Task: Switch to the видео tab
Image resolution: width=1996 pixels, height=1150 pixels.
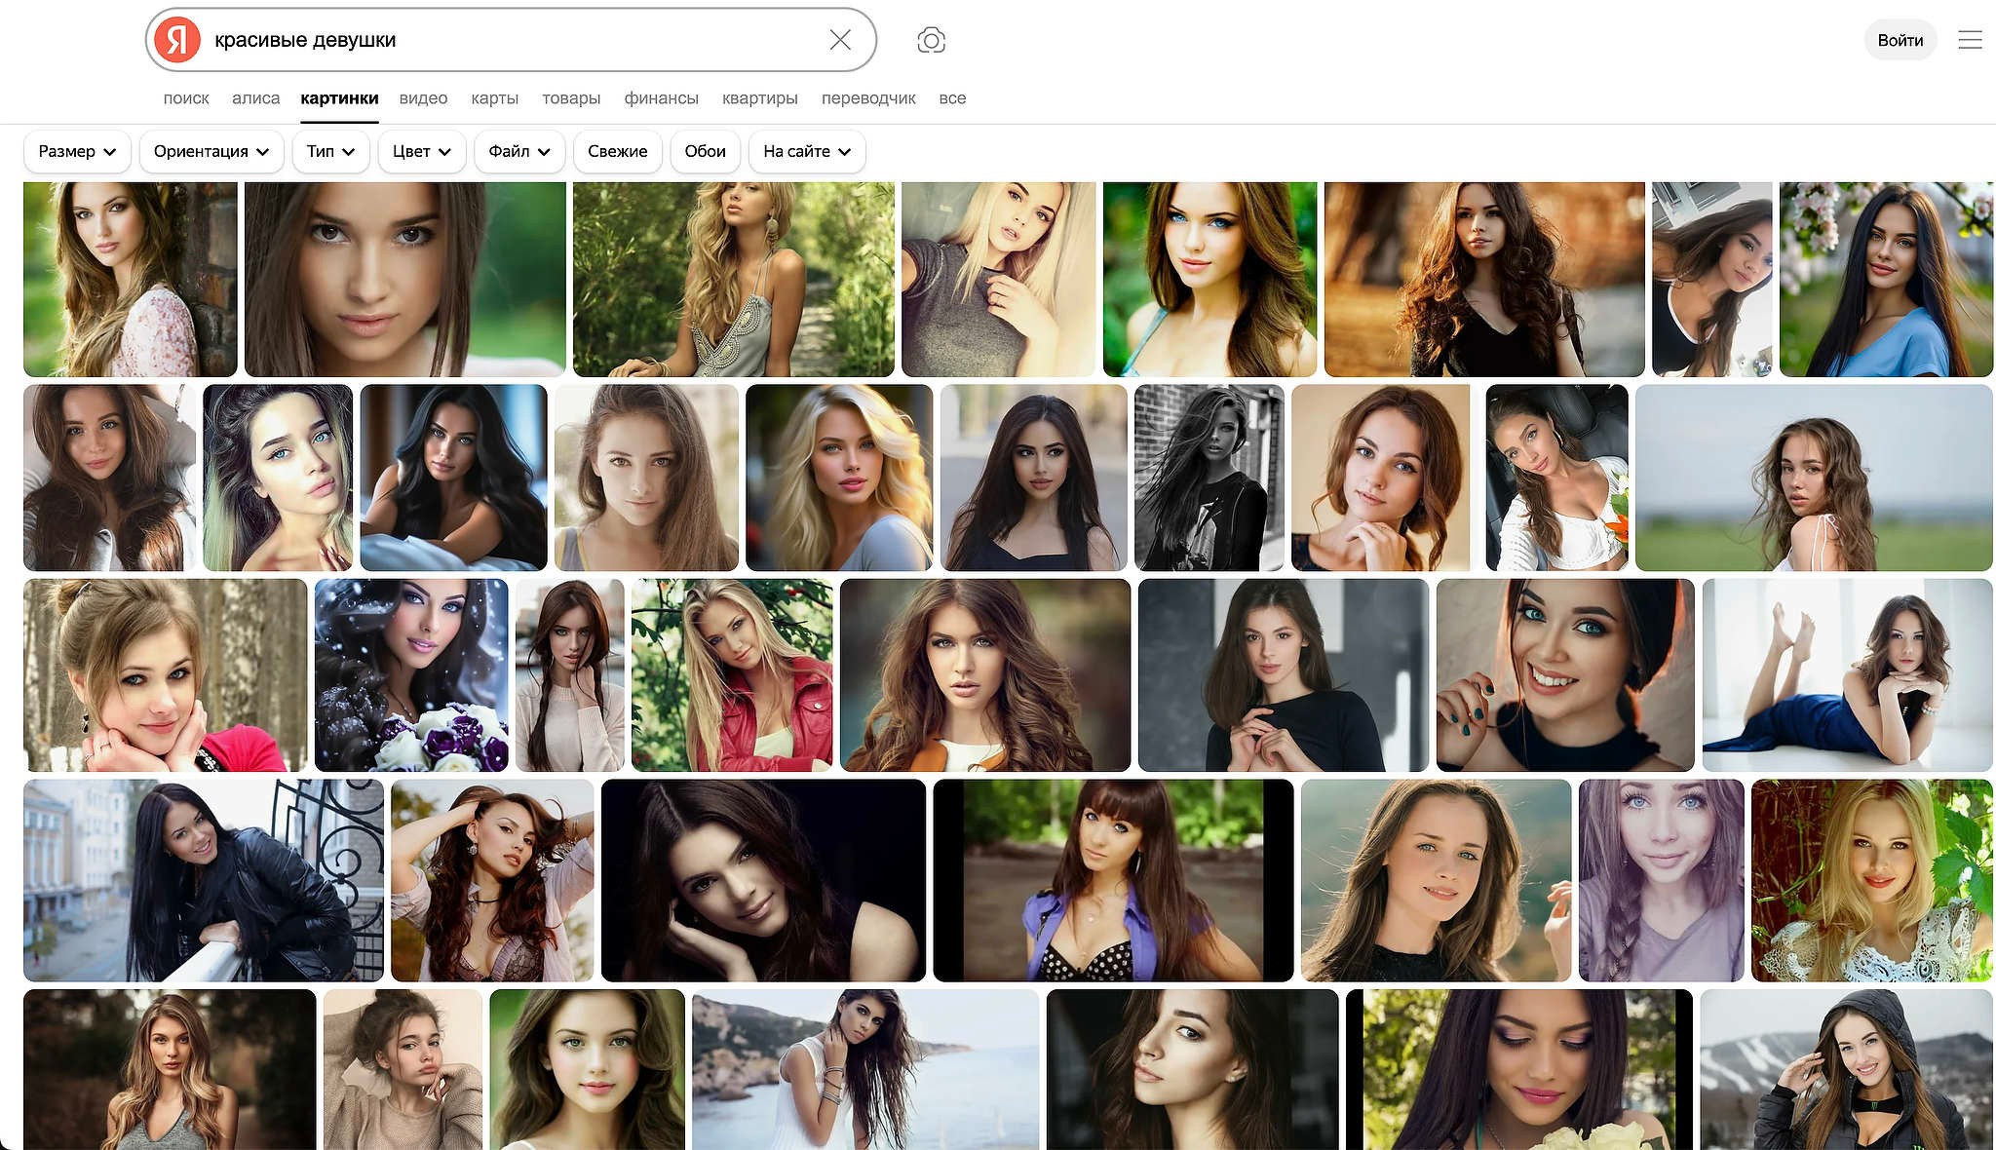Action: coord(423,98)
